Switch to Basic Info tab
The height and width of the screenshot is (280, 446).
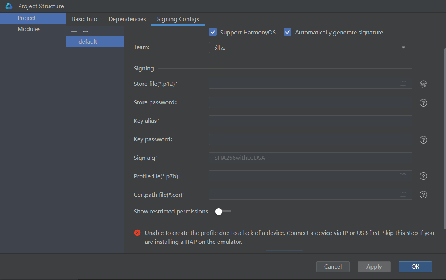coord(85,19)
